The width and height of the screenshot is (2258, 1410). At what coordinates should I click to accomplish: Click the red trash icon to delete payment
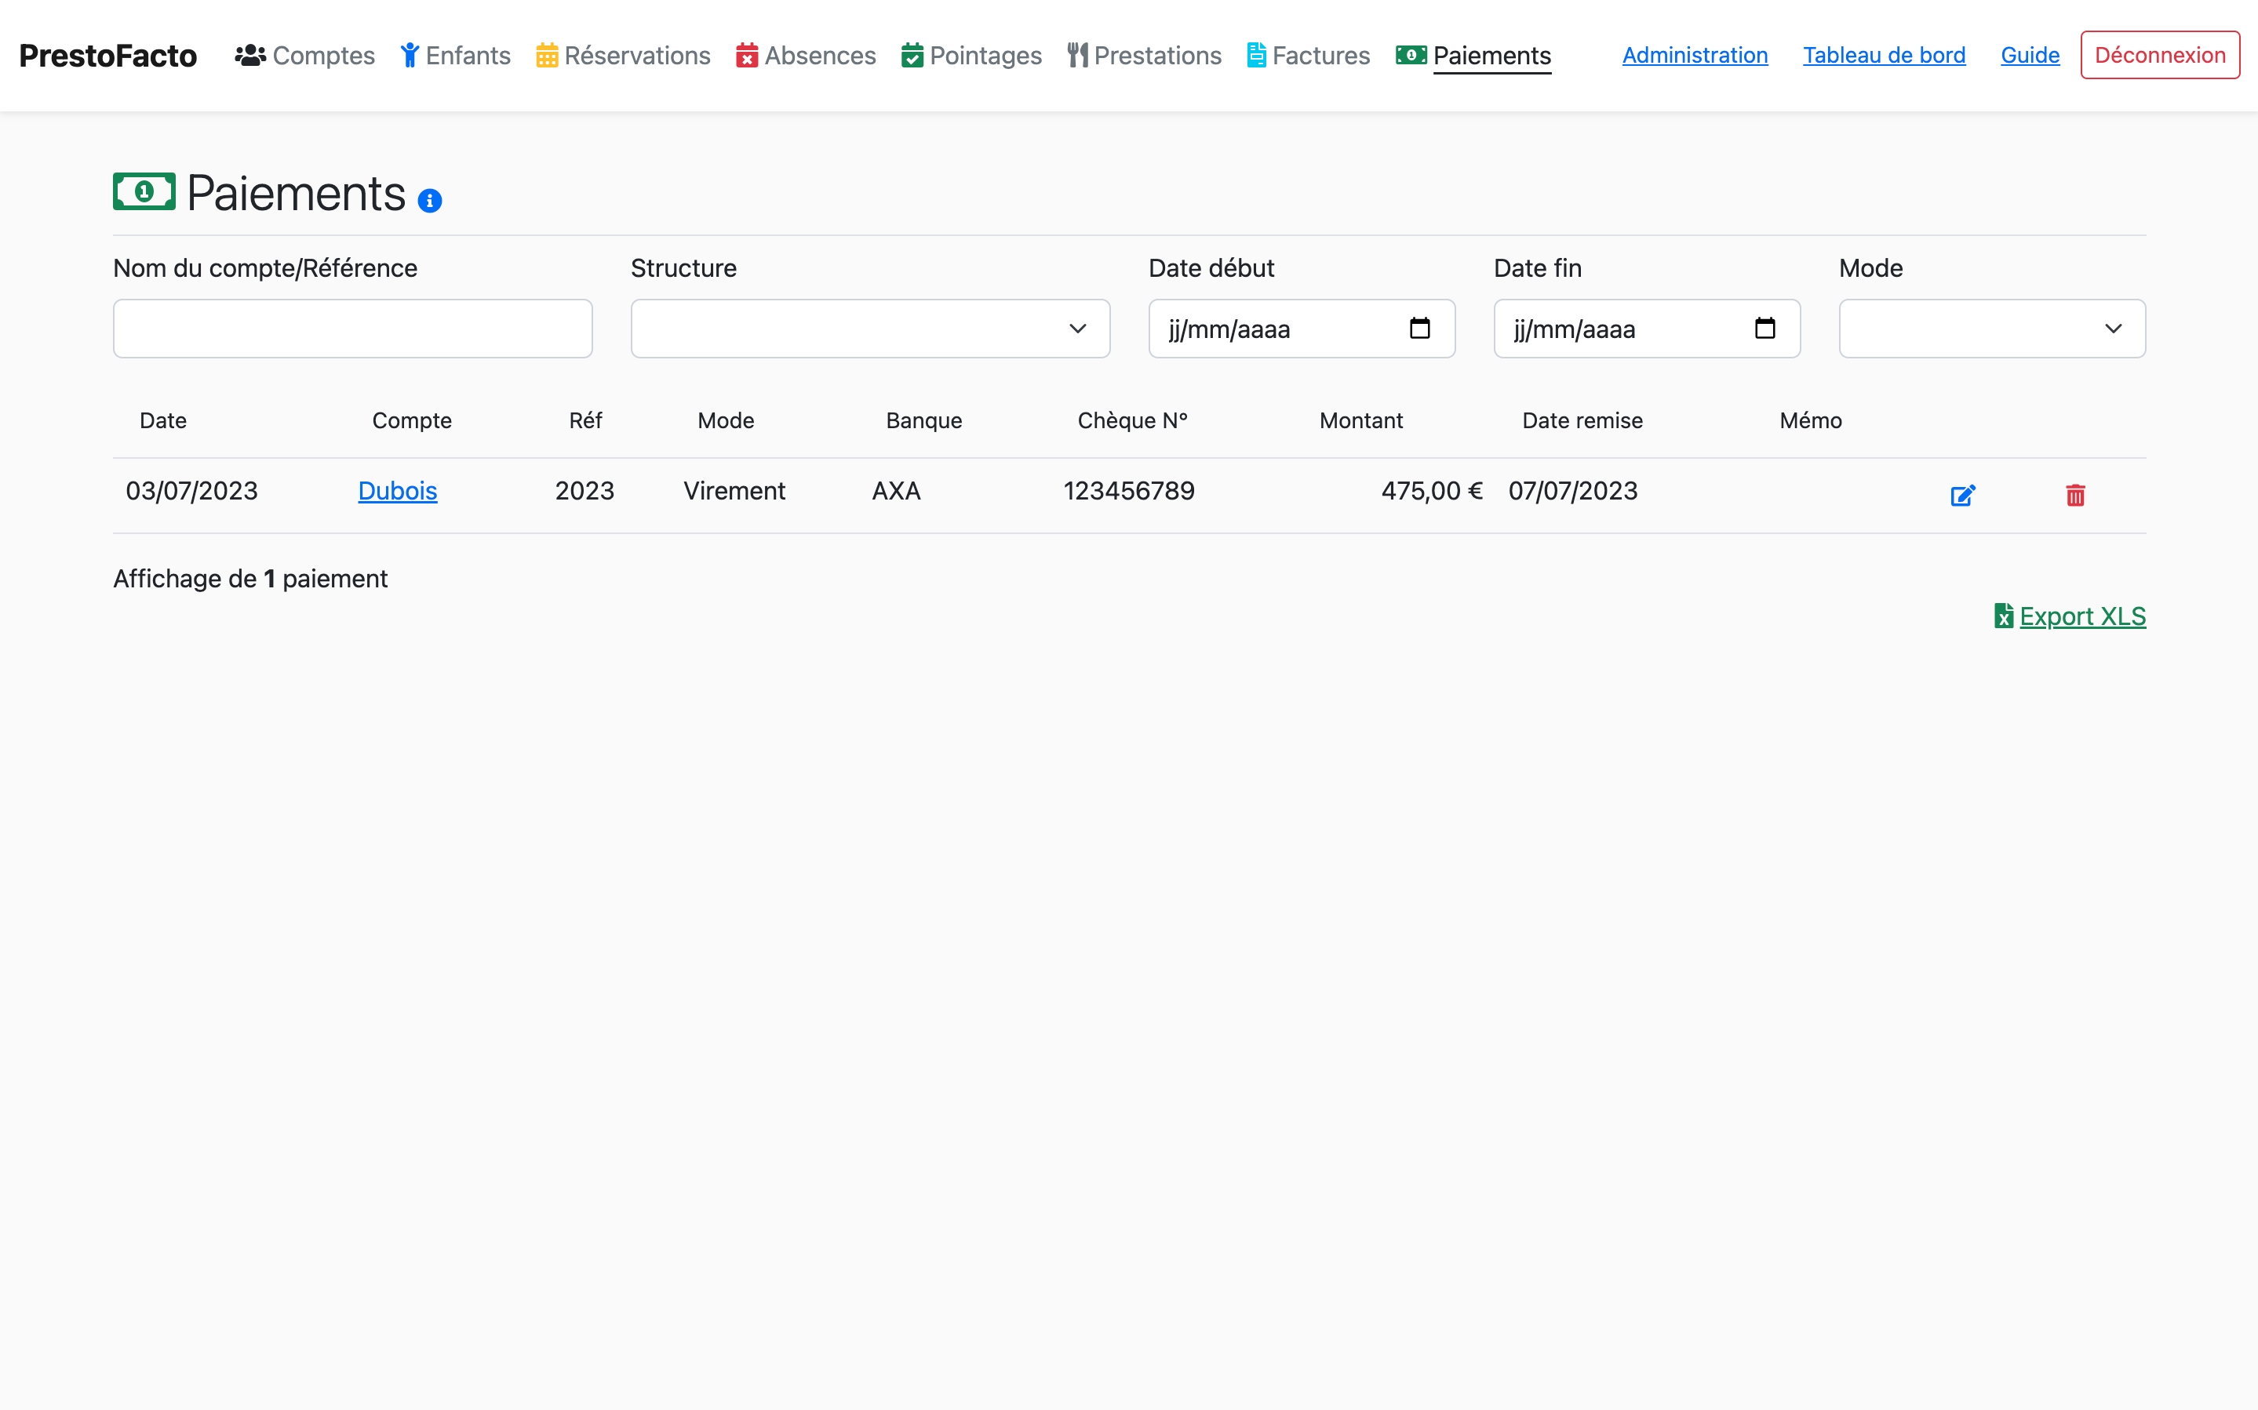point(2074,495)
